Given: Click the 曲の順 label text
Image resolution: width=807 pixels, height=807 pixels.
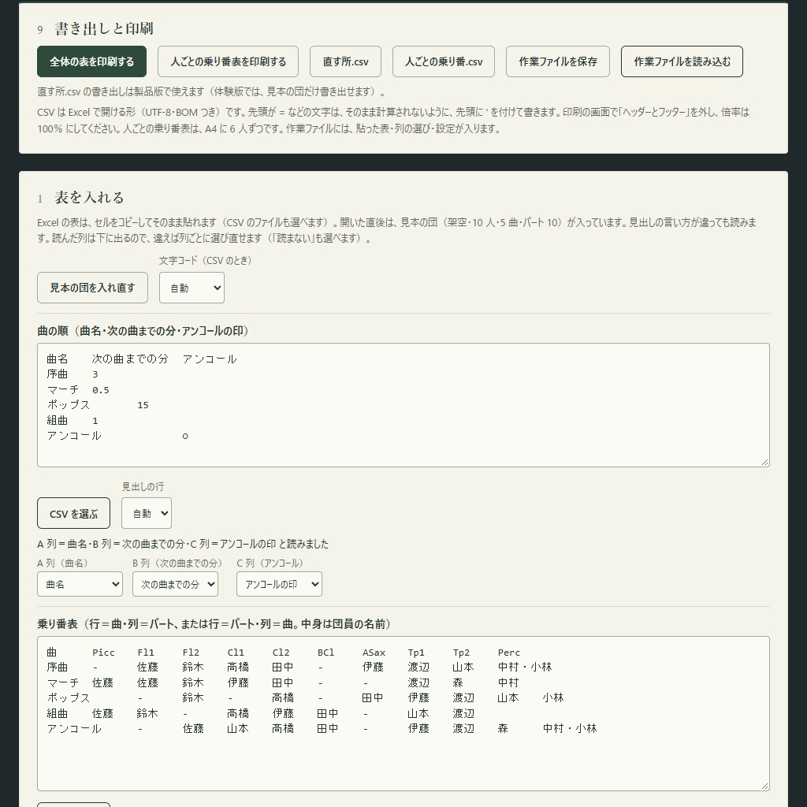Looking at the screenshot, I should coord(143,331).
